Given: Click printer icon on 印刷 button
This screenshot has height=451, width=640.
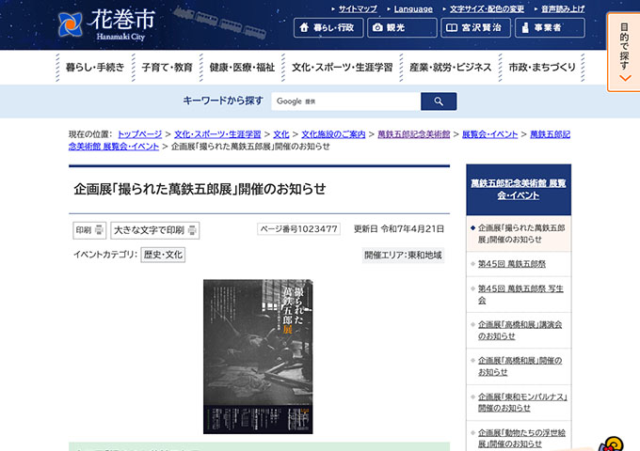Looking at the screenshot, I should pyautogui.click(x=99, y=230).
